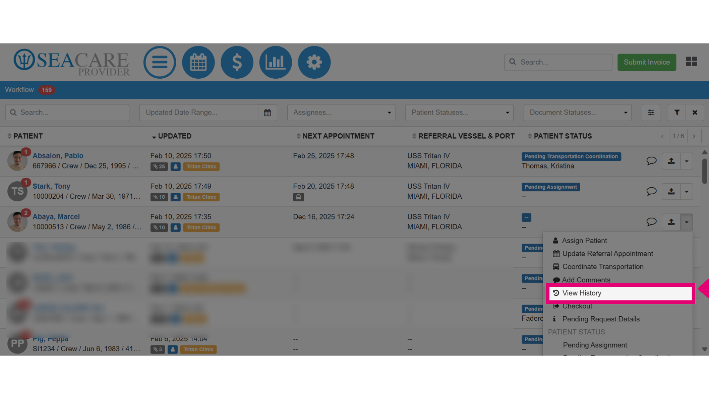Open Stark, Tony patient link
This screenshot has width=709, height=399.
click(51, 187)
